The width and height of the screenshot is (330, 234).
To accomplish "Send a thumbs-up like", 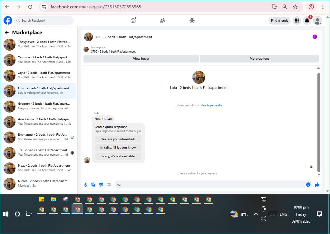I will click(317, 185).
